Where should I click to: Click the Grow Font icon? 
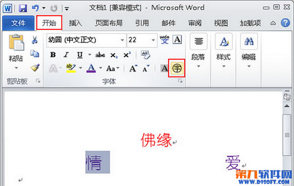coord(134,68)
